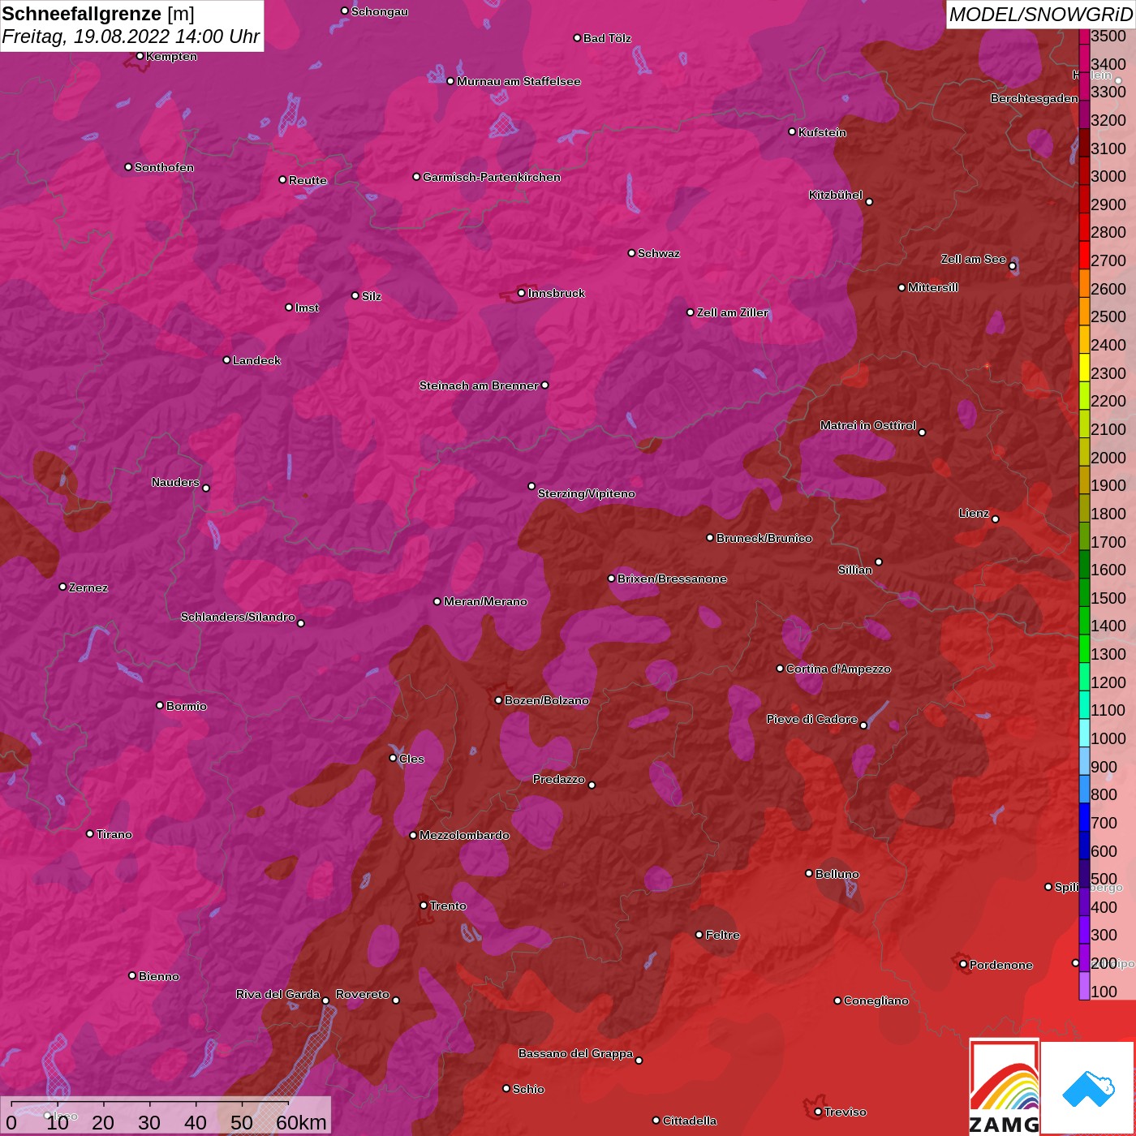Click the Bruneck/Brunico label

pos(764,538)
